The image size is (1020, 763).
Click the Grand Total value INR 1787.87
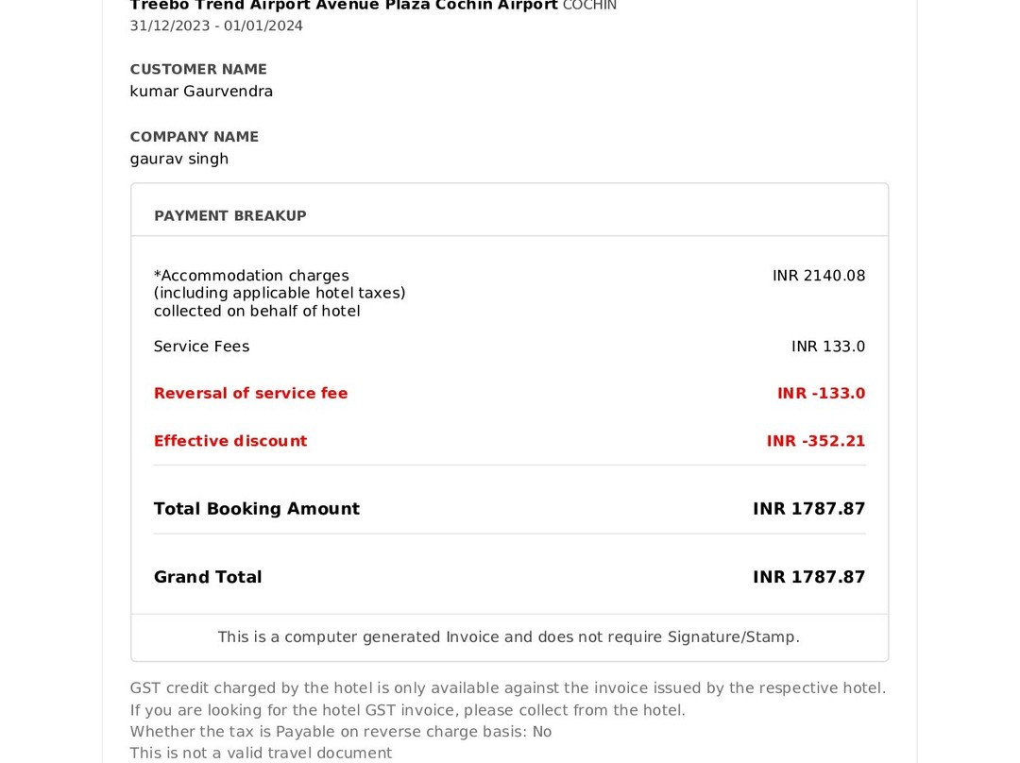tap(808, 577)
